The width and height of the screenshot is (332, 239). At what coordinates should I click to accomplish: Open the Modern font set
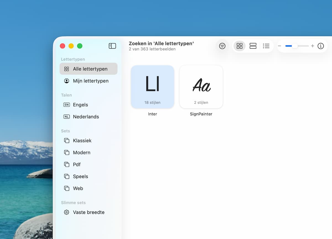[82, 153]
